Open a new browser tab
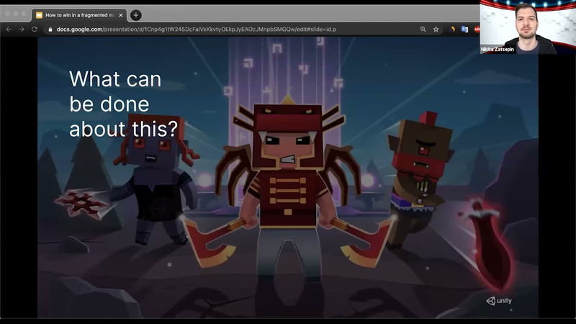Image resolution: width=576 pixels, height=324 pixels. coord(136,15)
